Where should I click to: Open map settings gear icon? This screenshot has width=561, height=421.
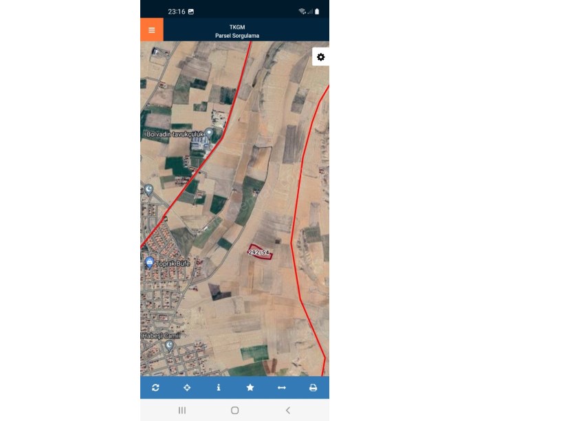320,57
